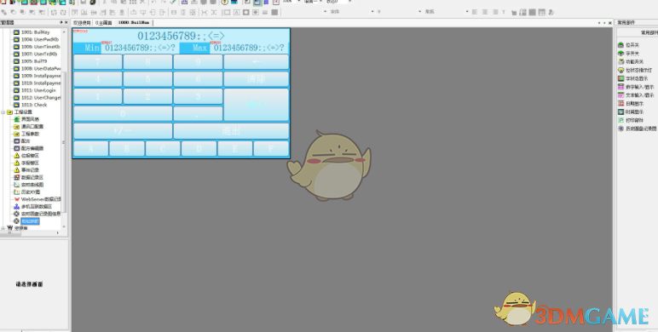The width and height of the screenshot is (658, 332).
Task: Click the decimal point keypad button
Action: 198,113
